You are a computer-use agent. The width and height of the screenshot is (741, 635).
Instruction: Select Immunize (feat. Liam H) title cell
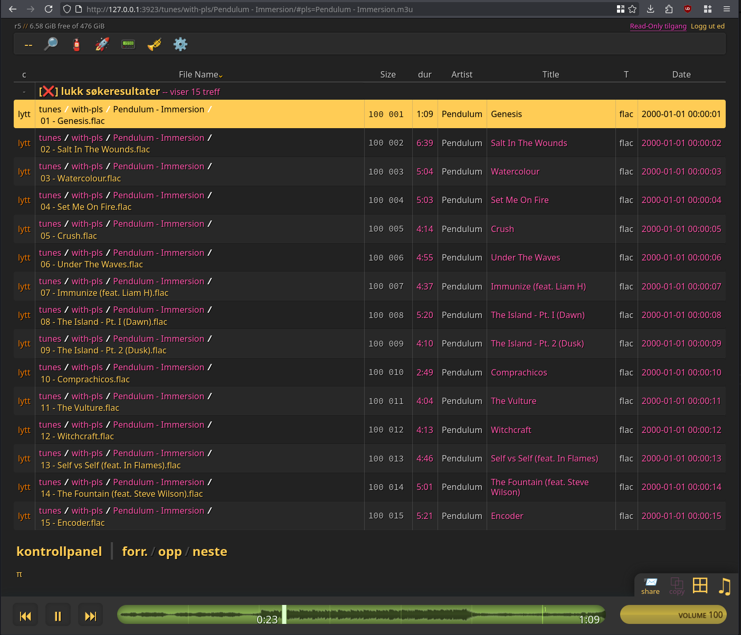coord(538,286)
